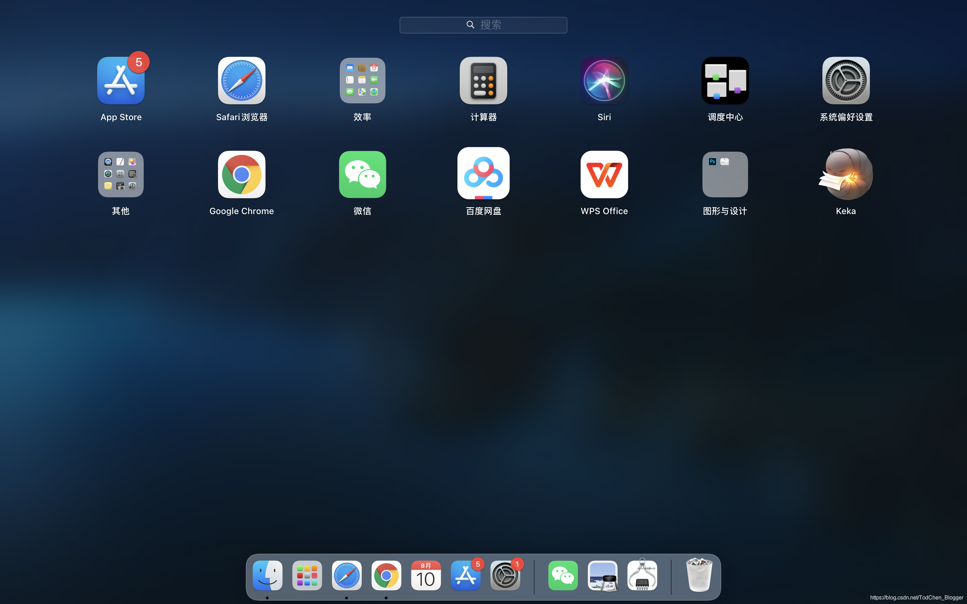
Task: Launch 百度网盘 app
Action: click(x=483, y=173)
